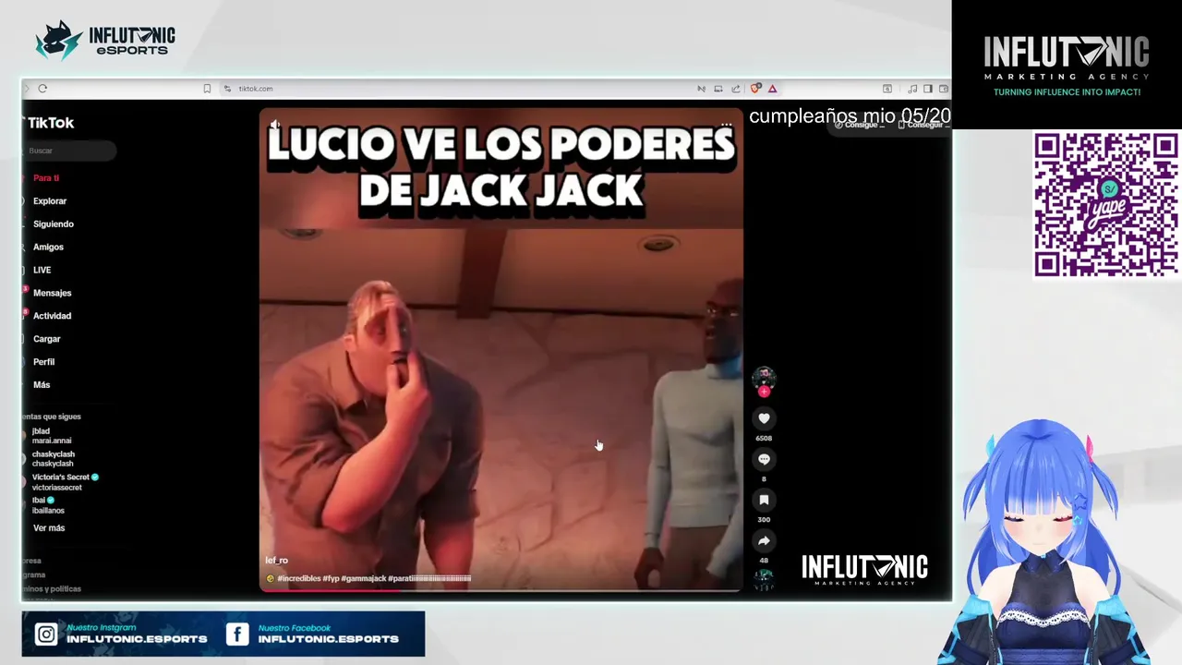Toggle the browser sidebar panel icon
Image resolution: width=1182 pixels, height=665 pixels.
pos(928,89)
